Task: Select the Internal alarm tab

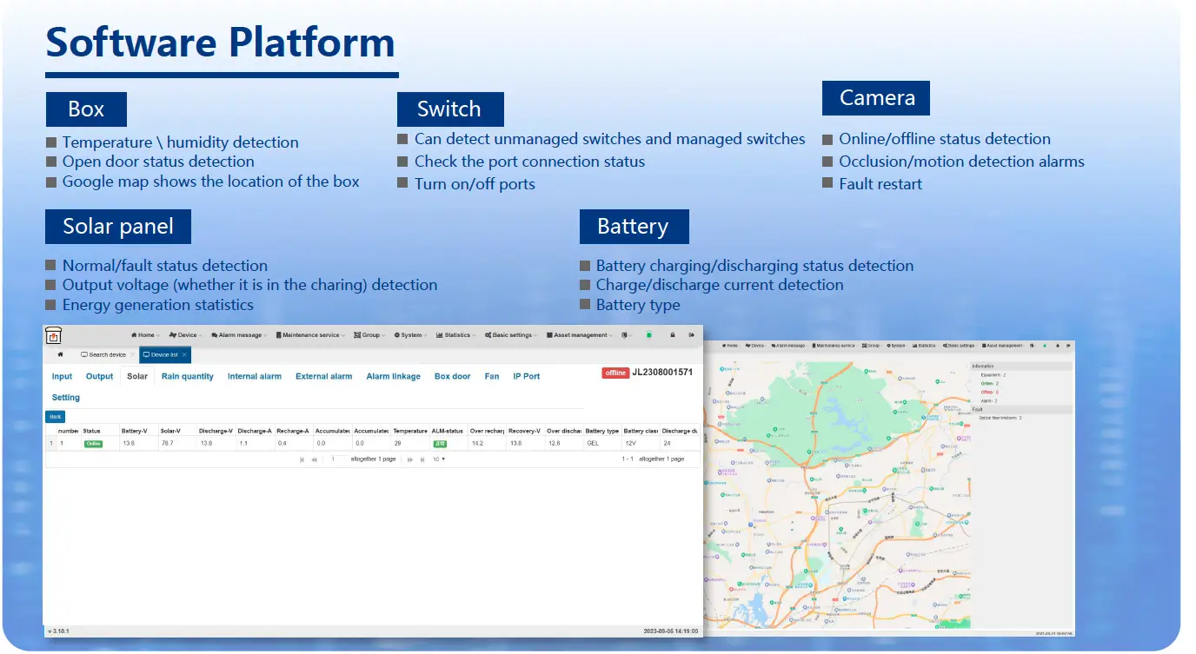Action: [254, 377]
